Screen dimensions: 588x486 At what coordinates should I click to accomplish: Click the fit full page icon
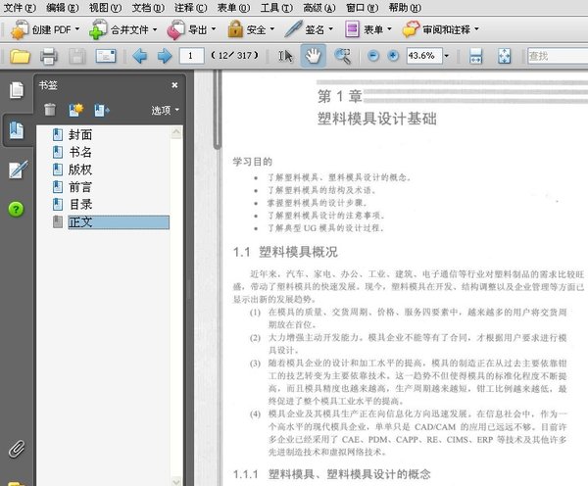click(x=504, y=56)
